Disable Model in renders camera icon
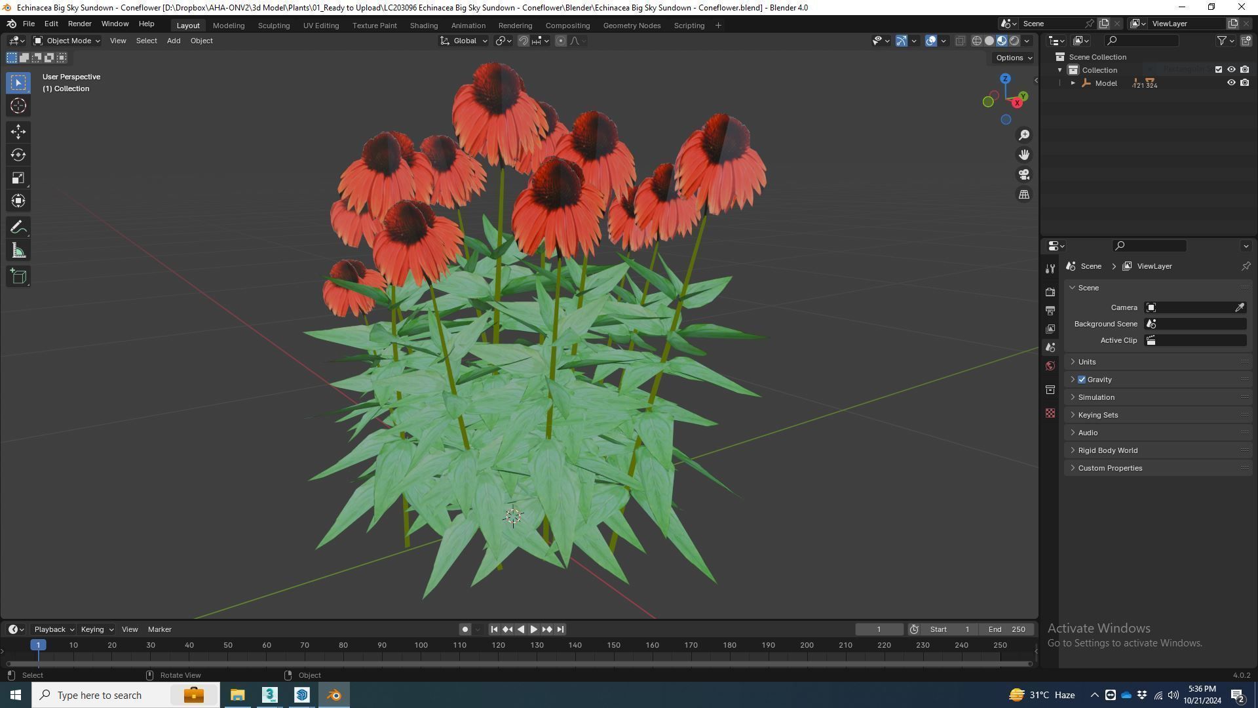Screen dimensions: 1258x708 (1244, 83)
